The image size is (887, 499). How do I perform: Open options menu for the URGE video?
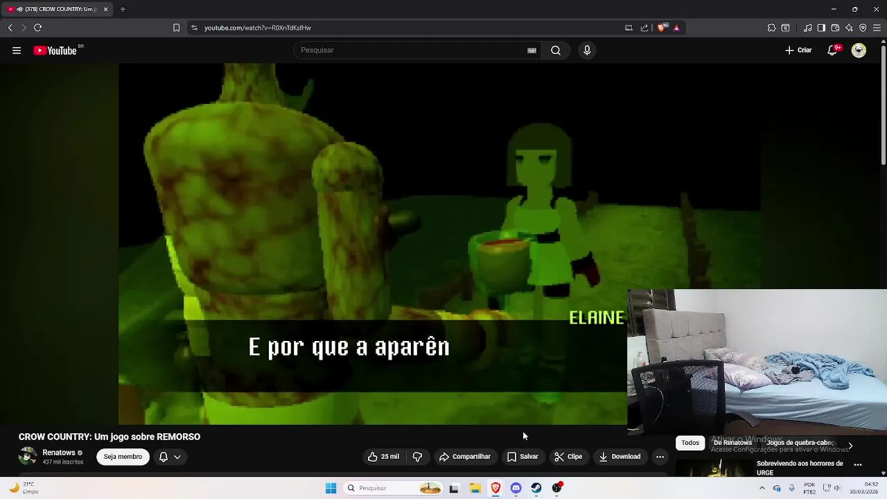(x=858, y=464)
